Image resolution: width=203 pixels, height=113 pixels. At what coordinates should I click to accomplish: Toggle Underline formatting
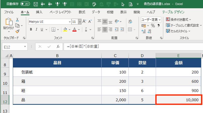(42, 29)
